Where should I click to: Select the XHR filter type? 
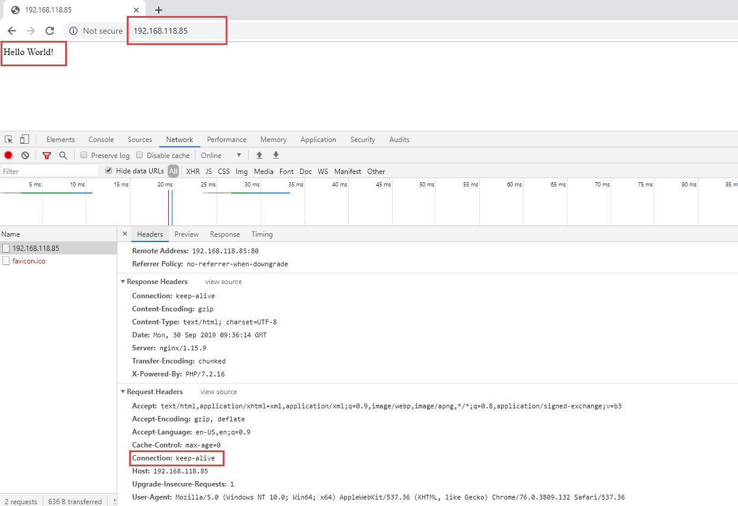[x=192, y=171]
